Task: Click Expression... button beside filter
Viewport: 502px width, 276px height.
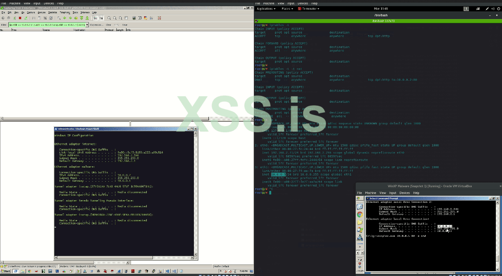Action: coord(97,25)
